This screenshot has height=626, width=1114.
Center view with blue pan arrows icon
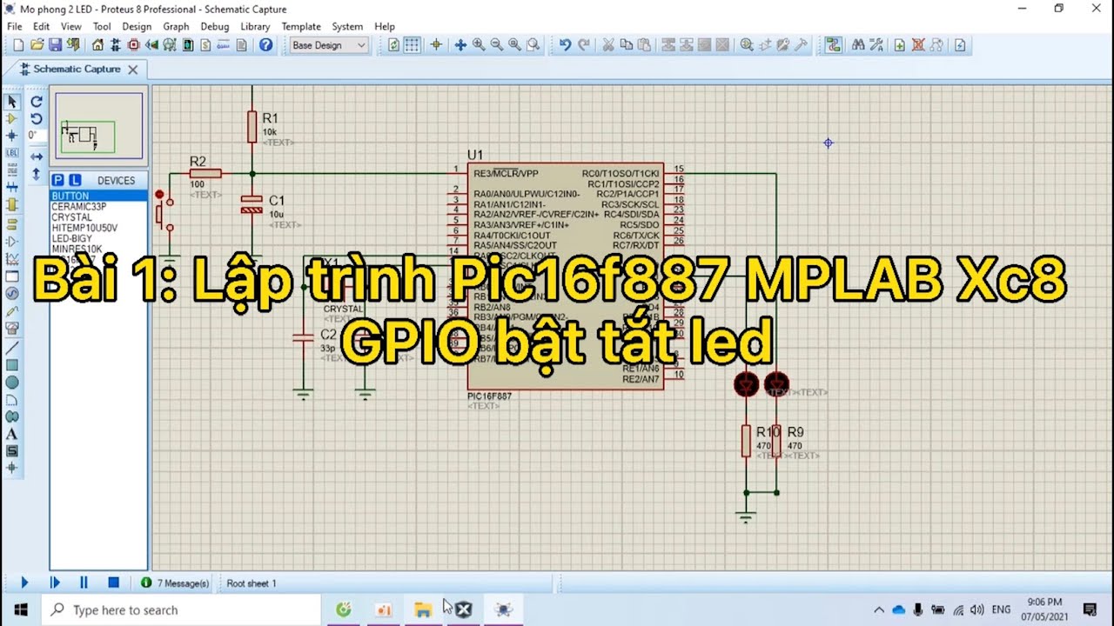click(460, 45)
